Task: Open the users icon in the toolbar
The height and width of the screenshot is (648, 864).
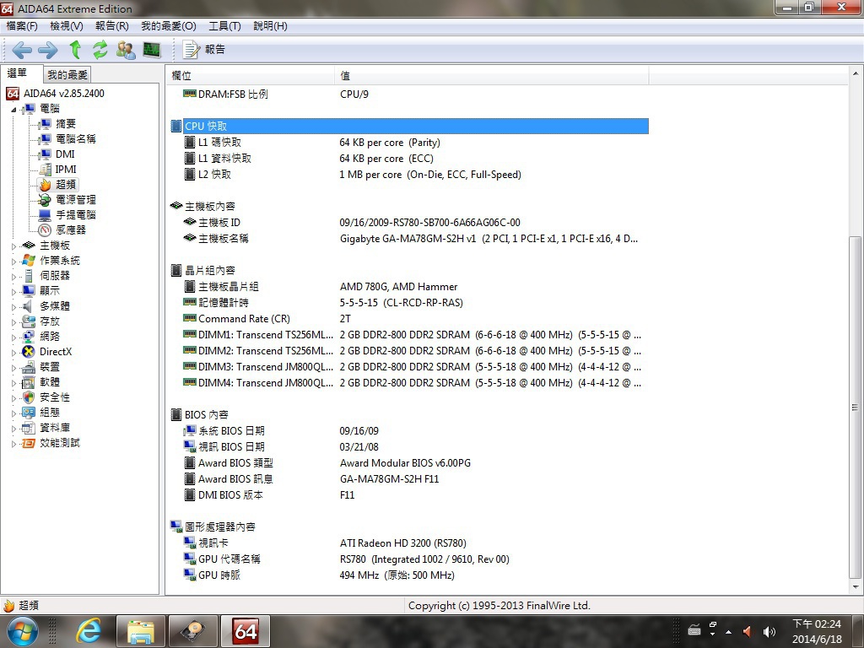Action: (x=126, y=50)
